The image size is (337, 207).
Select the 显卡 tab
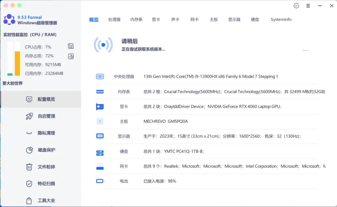coord(156,20)
